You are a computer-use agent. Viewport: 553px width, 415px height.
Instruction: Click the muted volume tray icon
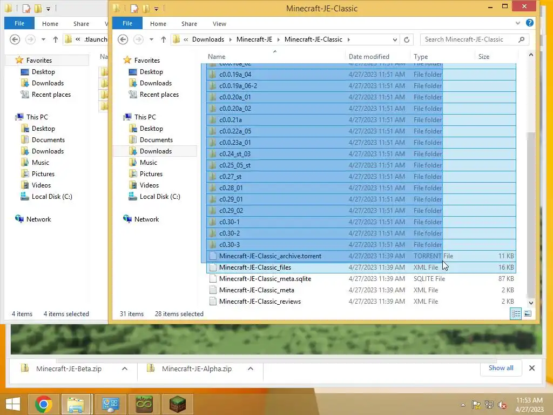pos(502,405)
